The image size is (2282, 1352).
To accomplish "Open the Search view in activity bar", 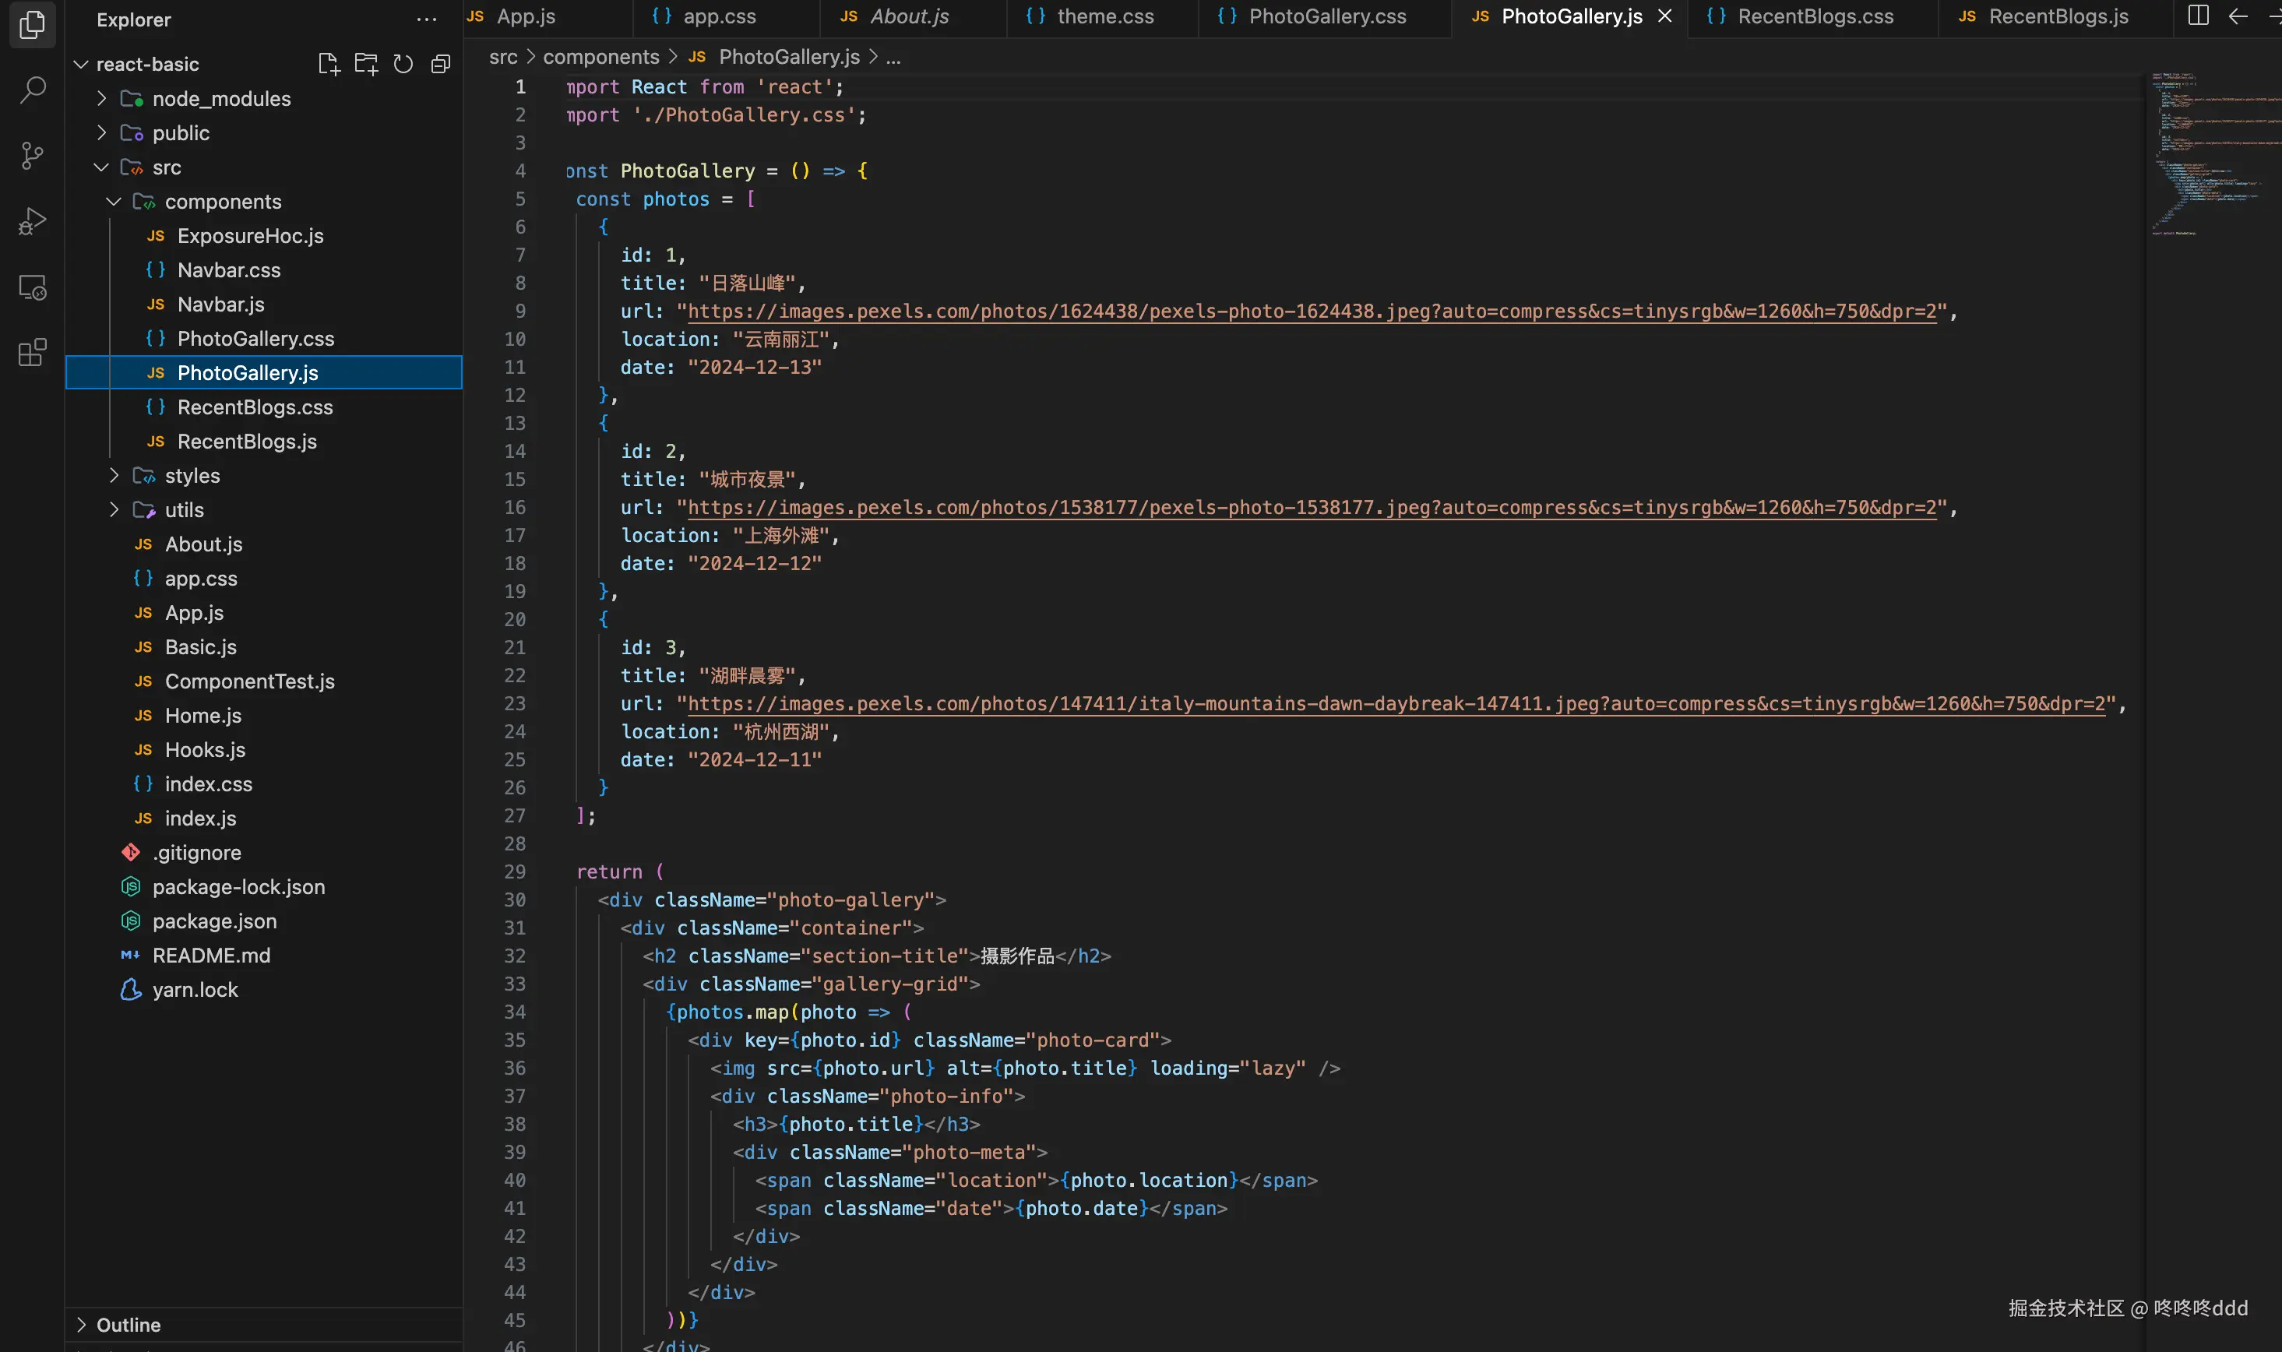I will click(x=33, y=90).
